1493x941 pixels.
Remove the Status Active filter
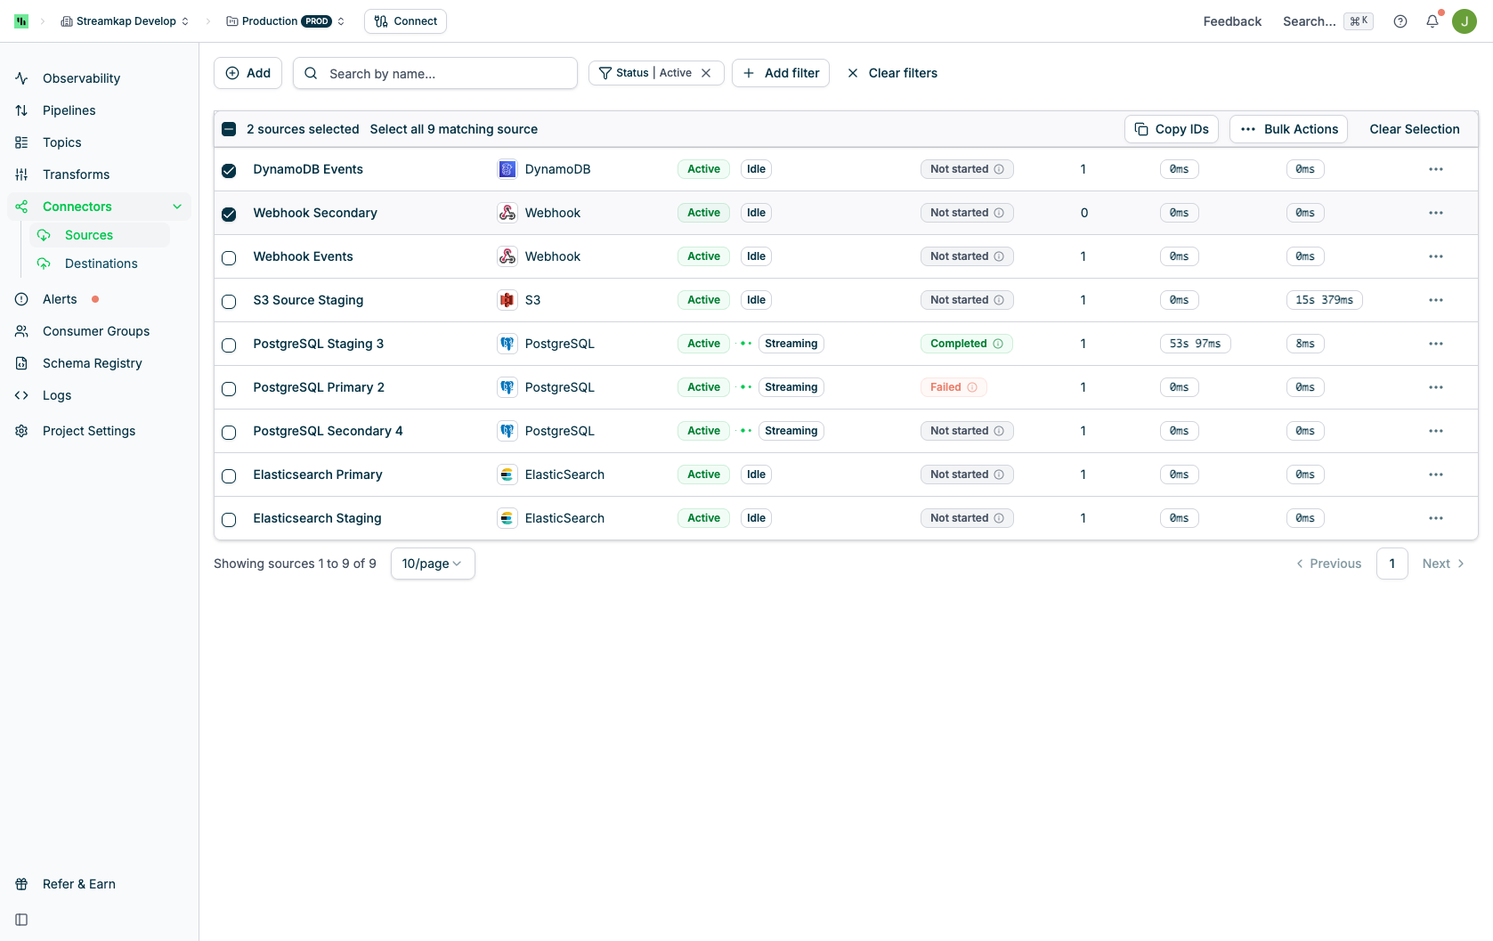pyautogui.click(x=706, y=73)
